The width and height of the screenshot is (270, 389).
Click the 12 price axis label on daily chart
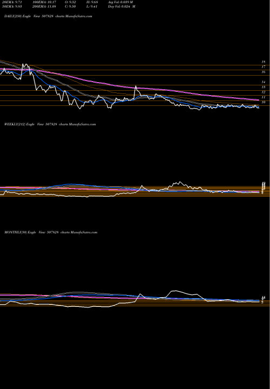coord(264,92)
